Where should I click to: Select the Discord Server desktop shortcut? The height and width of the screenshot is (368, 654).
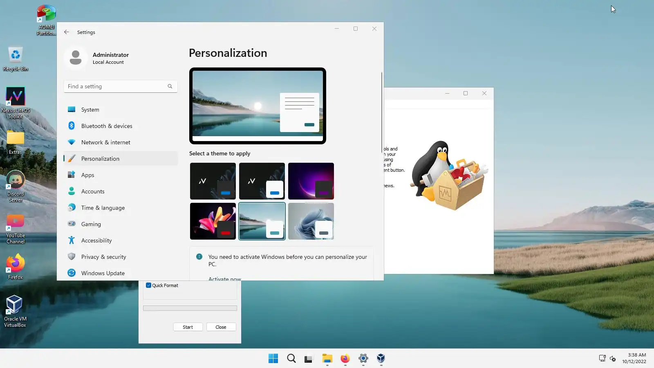coord(16,186)
